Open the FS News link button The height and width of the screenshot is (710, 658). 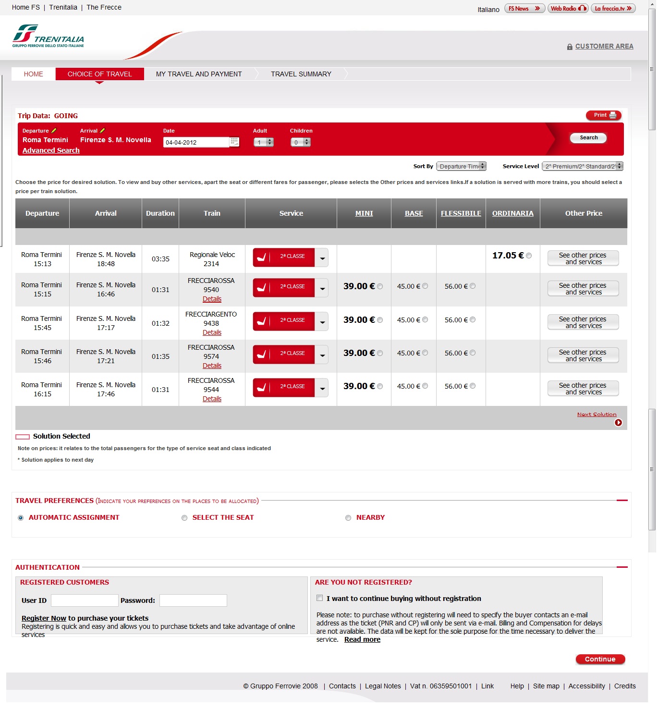524,8
